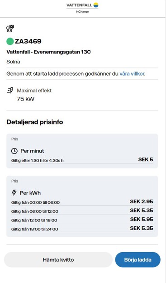Click the 12:00 till 18:00 price row

(x=82, y=220)
